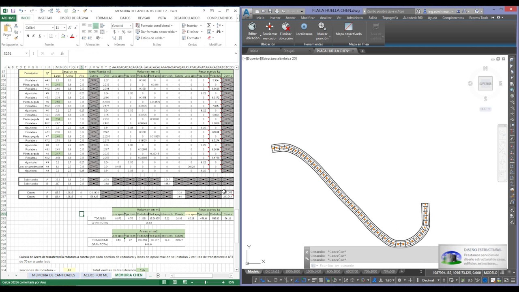Click Marcar posición crosshair tool

click(x=322, y=27)
